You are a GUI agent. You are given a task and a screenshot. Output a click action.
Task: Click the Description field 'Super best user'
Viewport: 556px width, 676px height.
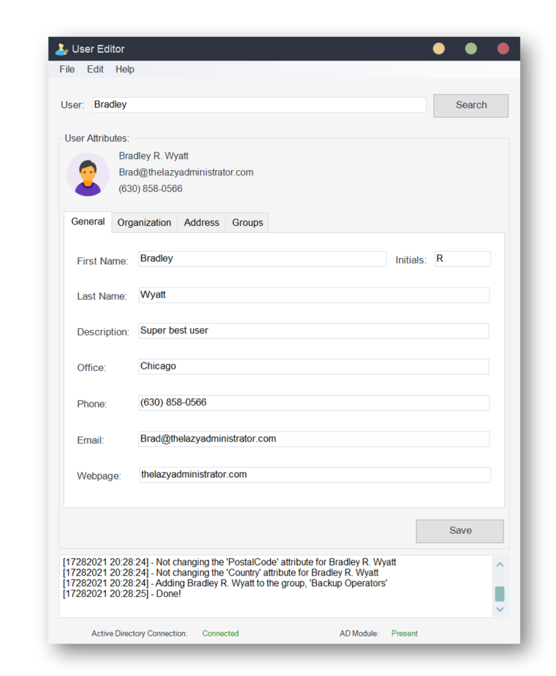314,331
